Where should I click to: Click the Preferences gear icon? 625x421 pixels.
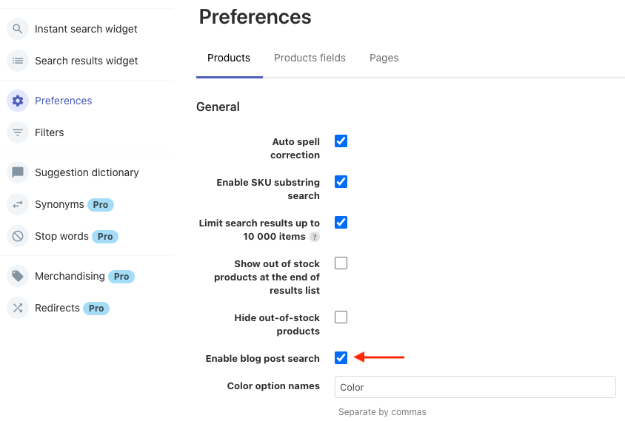[18, 101]
